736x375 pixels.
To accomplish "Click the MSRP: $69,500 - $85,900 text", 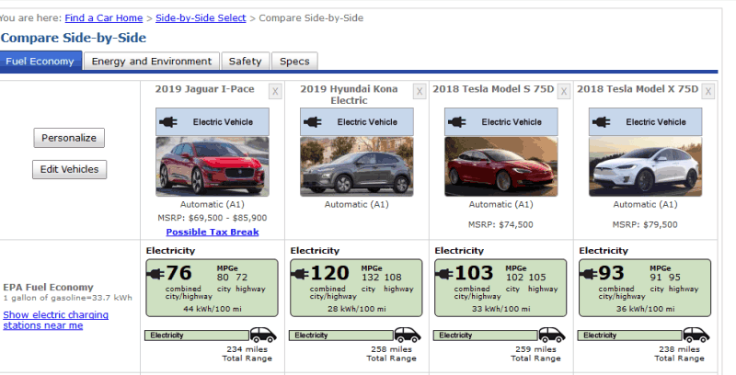I will click(x=213, y=218).
